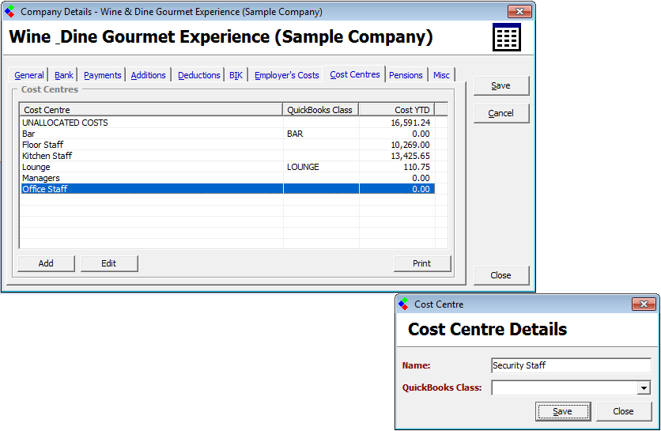
Task: Click the Company Details window app icon
Action: [10, 12]
